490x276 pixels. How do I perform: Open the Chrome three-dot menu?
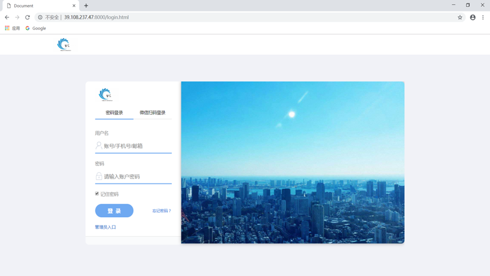tap(483, 17)
